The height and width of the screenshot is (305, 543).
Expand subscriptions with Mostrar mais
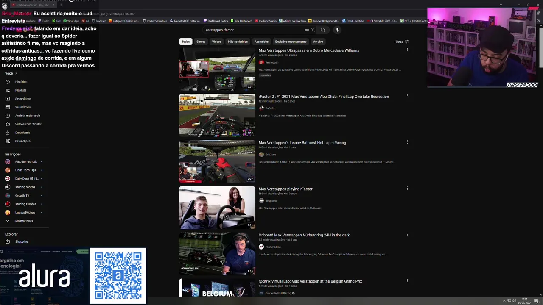[25, 221]
